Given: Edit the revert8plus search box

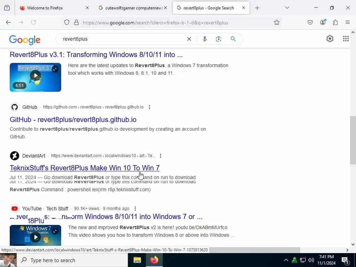Looking at the screenshot, I should (x=123, y=39).
